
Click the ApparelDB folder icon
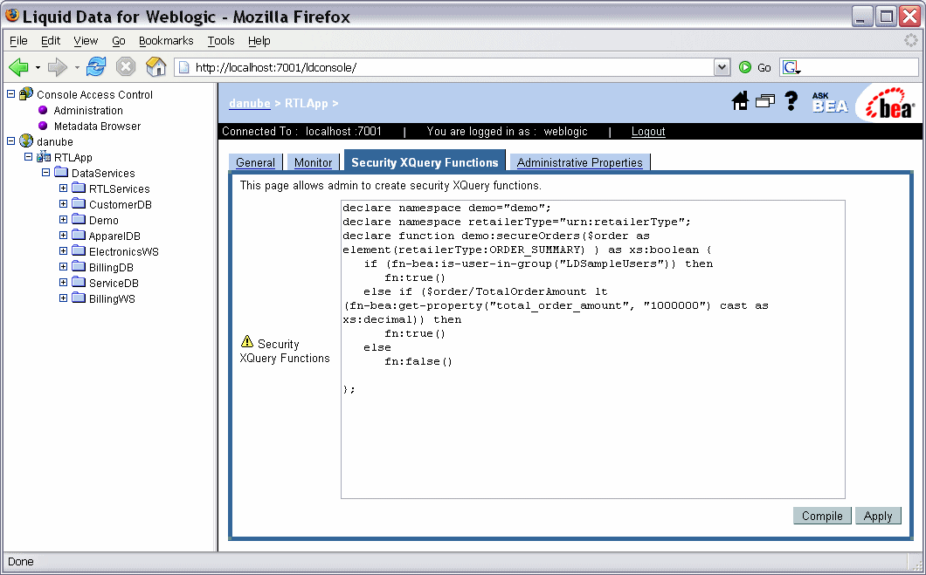[x=79, y=236]
